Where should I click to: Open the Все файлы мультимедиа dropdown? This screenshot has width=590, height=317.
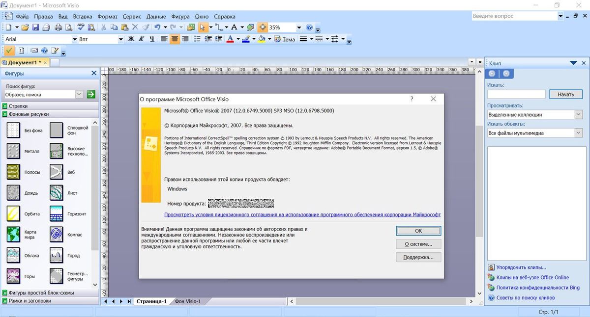tap(578, 133)
